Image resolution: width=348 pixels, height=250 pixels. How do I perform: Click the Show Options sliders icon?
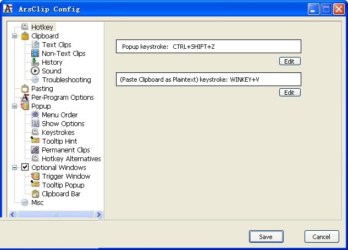pos(35,123)
